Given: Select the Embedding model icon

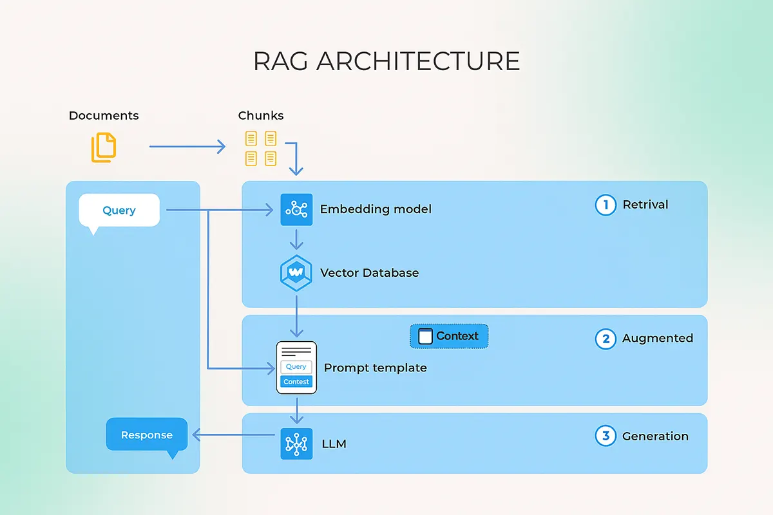Looking at the screenshot, I should tap(296, 209).
